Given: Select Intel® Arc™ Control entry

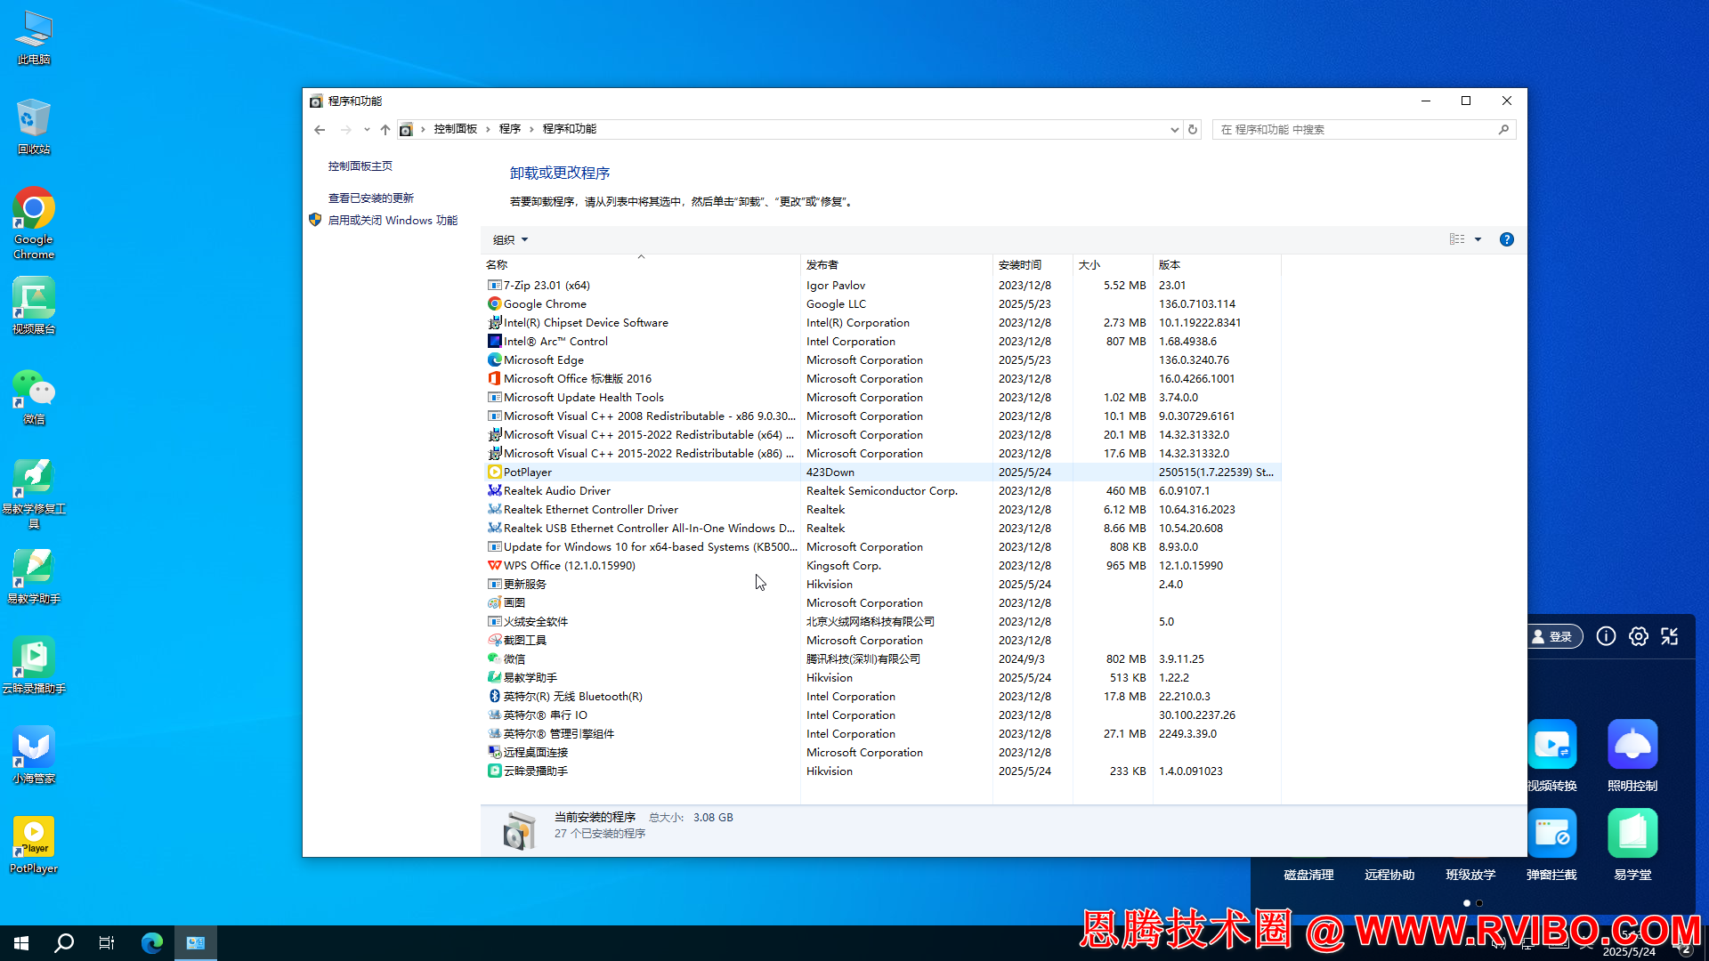Looking at the screenshot, I should 881,342.
